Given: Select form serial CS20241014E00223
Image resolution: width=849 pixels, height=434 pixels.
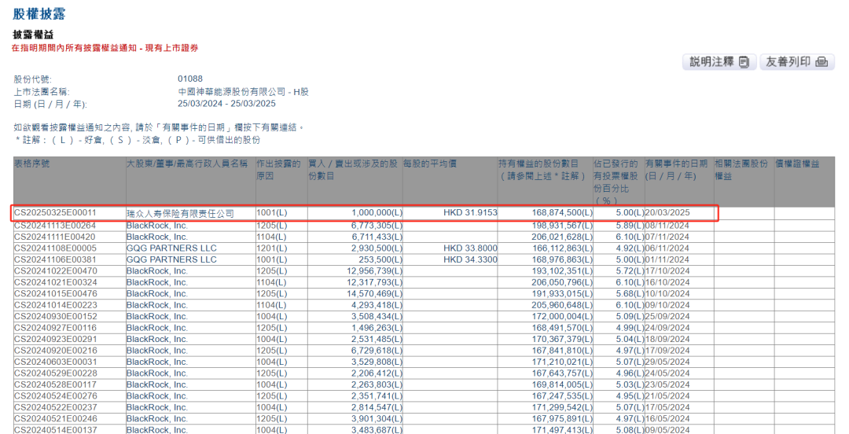Looking at the screenshot, I should click(55, 305).
